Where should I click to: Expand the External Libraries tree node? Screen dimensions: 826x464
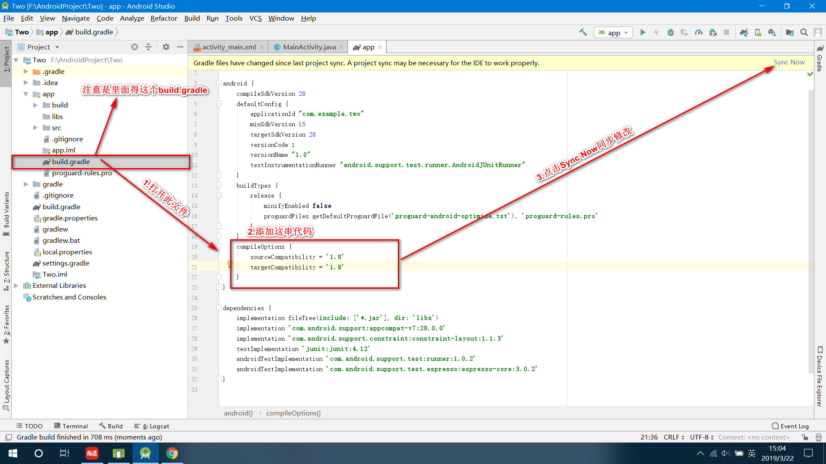tap(16, 285)
